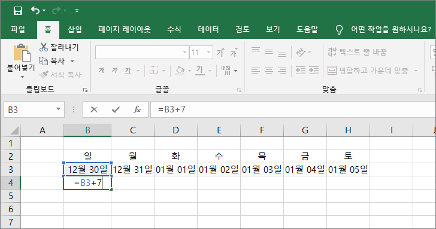Screen dimensions: 436x229
Task: Click the align right icon
Action: click(282, 71)
